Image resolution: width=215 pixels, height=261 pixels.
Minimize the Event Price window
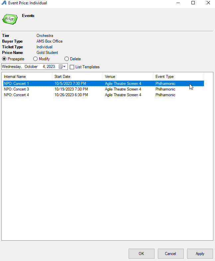178,3
